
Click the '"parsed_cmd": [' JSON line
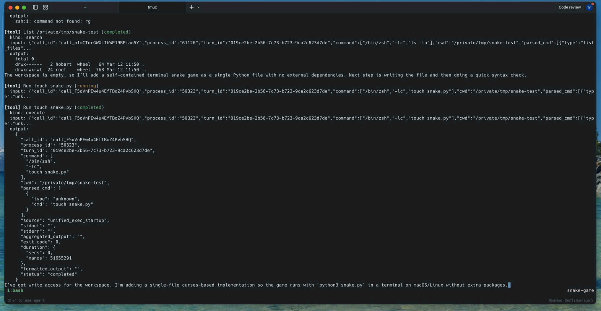point(41,188)
